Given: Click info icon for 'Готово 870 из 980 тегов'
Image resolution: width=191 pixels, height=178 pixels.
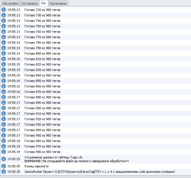Looking at the screenshot, I should pos(3,92).
